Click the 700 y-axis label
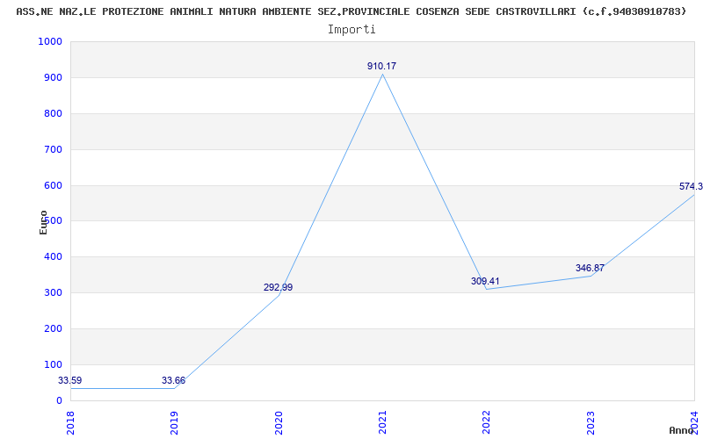This screenshot has width=703, height=439. tap(53, 149)
